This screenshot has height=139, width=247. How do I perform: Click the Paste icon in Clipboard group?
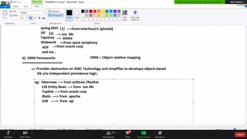[5, 13]
